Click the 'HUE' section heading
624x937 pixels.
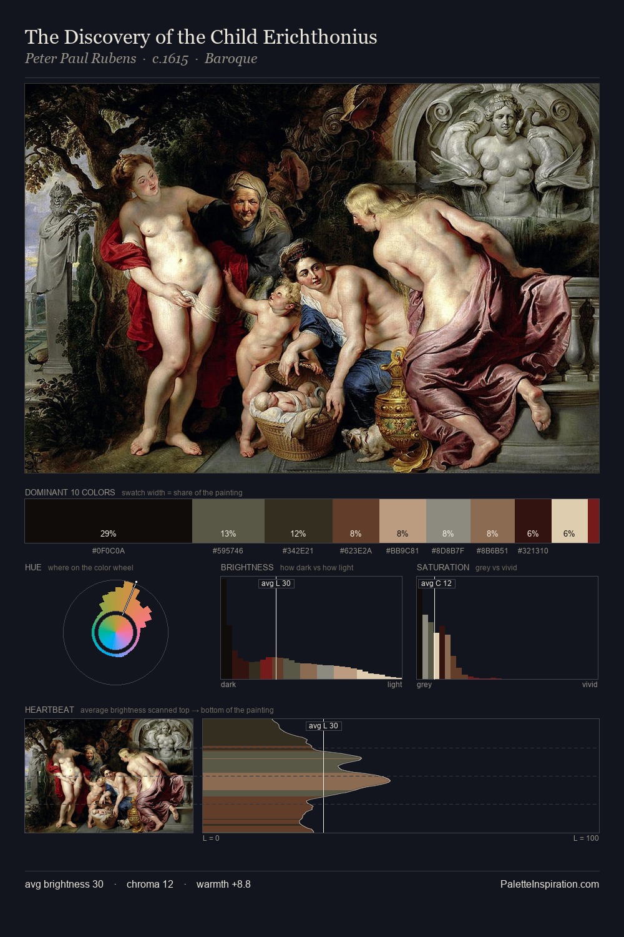coord(33,567)
